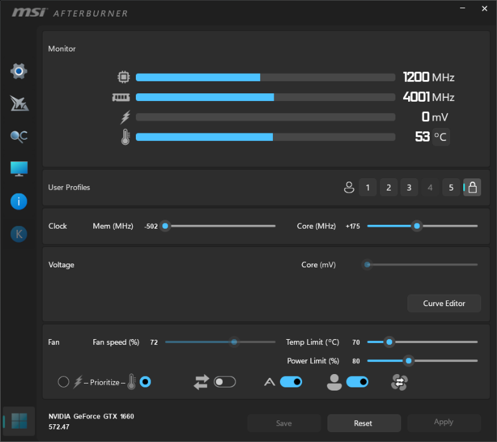
Task: Click the fan sync icon
Action: click(399, 382)
